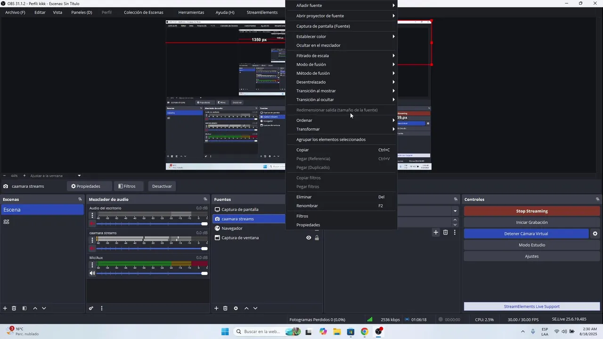Zoom out the preview with the minus icon

coord(4,176)
